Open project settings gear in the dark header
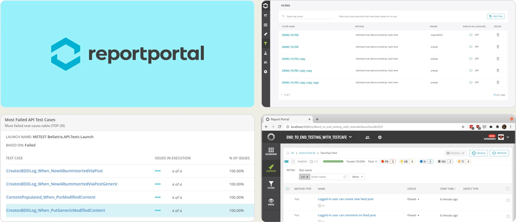 pos(380,137)
